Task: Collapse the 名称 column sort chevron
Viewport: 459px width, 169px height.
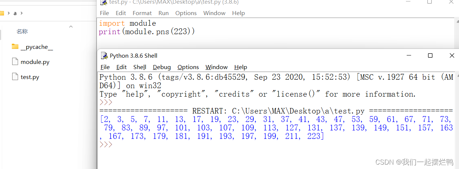Action: click(71, 26)
